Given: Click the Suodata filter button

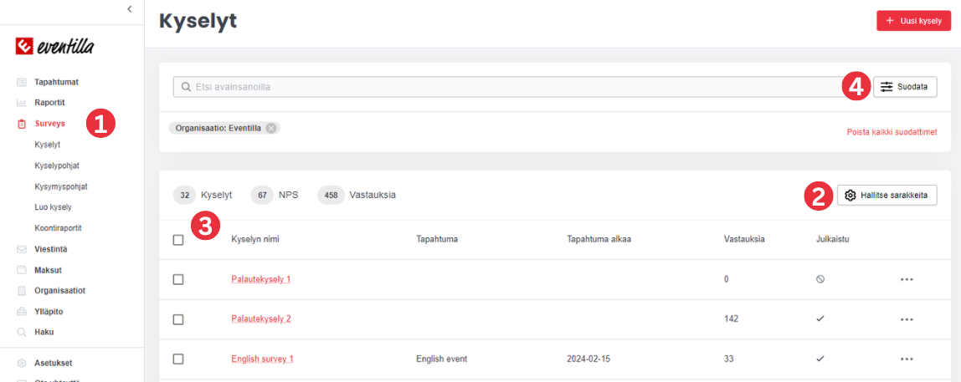Looking at the screenshot, I should pyautogui.click(x=905, y=88).
